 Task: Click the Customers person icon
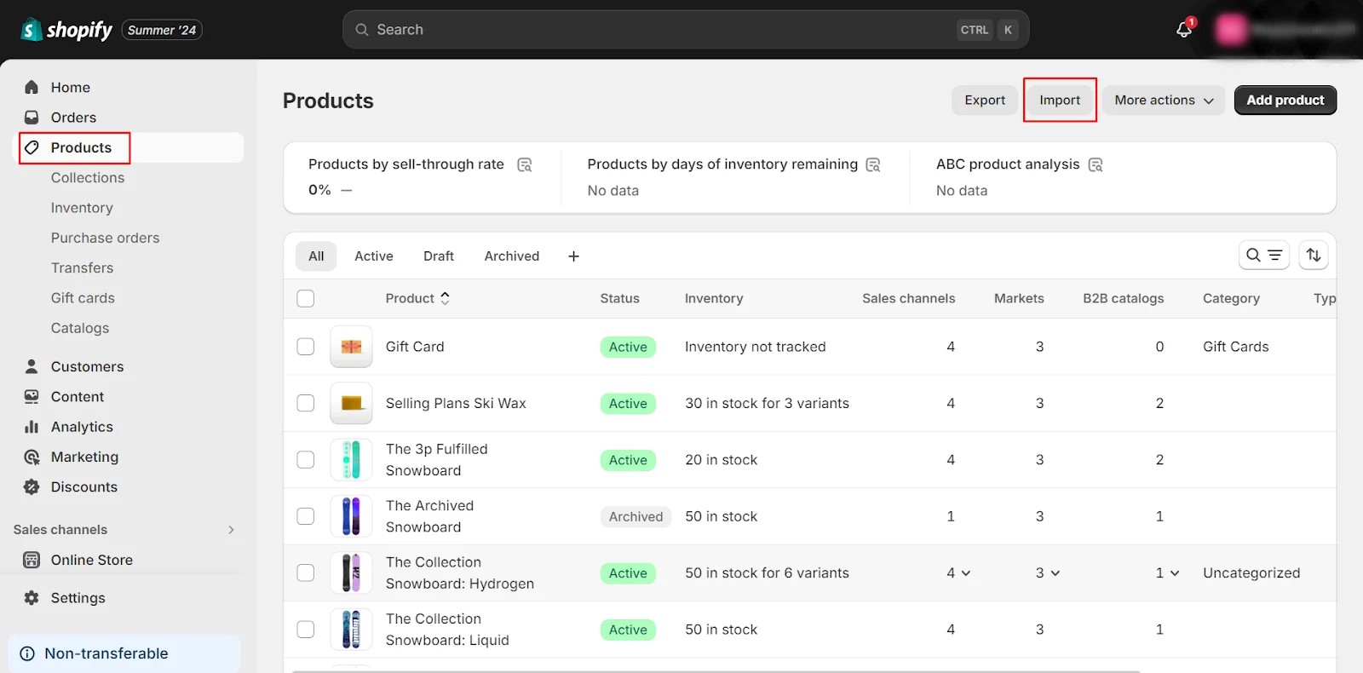pos(32,366)
